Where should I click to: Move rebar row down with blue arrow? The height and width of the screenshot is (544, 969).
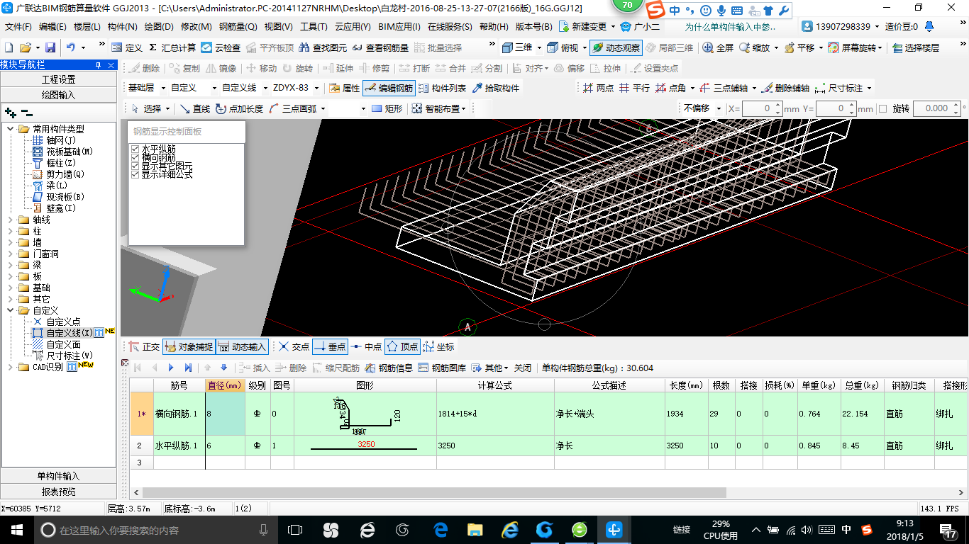click(224, 368)
